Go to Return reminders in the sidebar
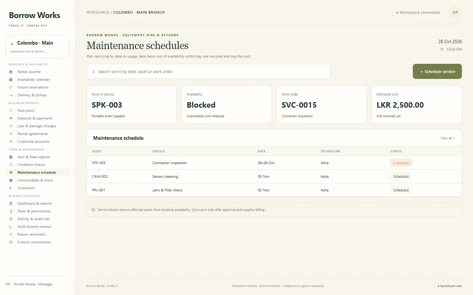The height and width of the screenshot is (295, 473). tap(37, 235)
